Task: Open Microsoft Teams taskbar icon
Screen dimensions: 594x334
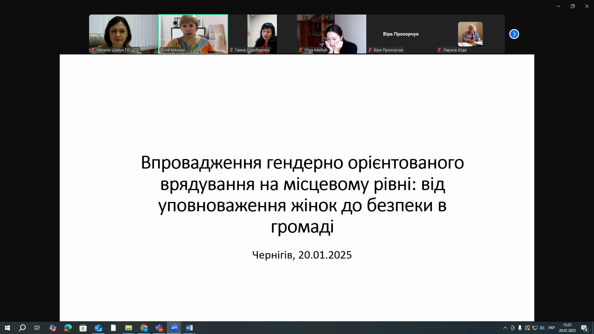Action: click(x=159, y=328)
